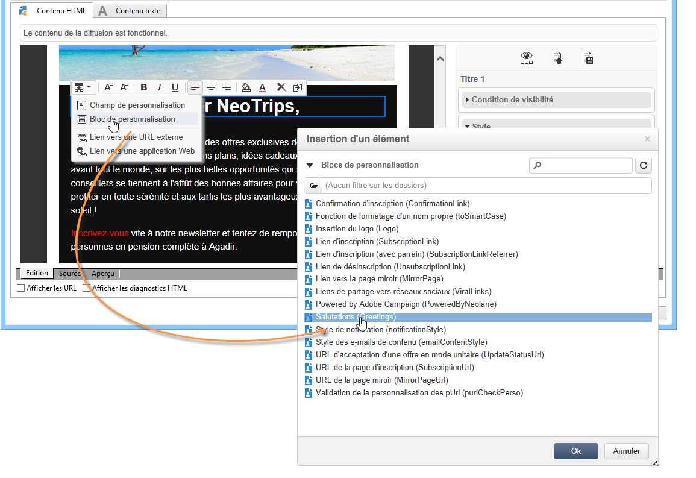Toggle italic formatting

[159, 87]
